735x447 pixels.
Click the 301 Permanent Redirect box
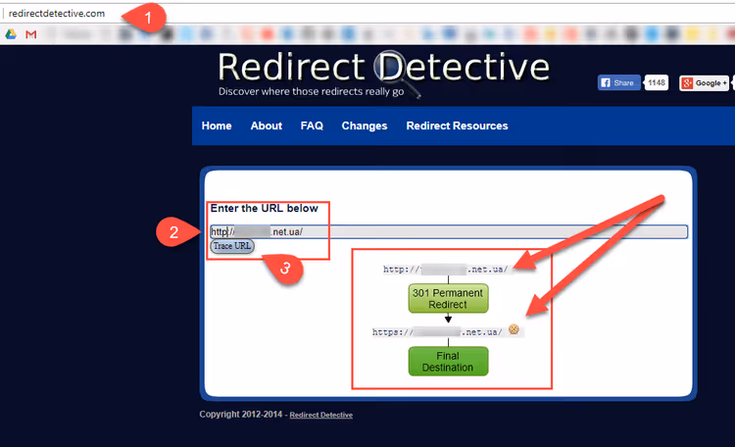[x=448, y=298]
